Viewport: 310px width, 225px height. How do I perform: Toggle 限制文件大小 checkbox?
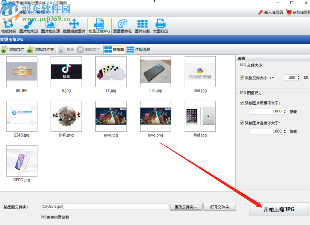tap(242, 77)
